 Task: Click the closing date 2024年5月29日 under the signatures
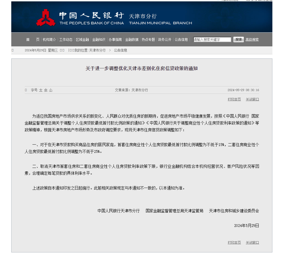coord(247,226)
